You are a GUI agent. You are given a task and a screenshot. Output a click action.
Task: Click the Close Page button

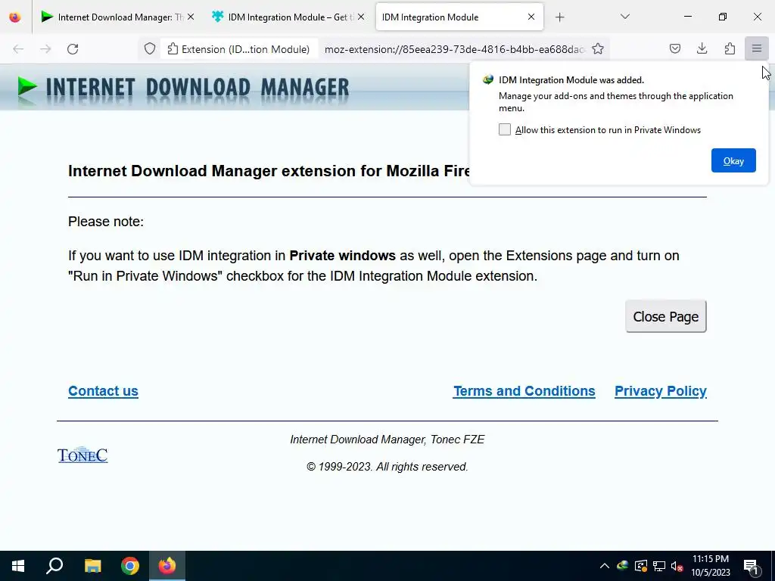[x=666, y=316]
